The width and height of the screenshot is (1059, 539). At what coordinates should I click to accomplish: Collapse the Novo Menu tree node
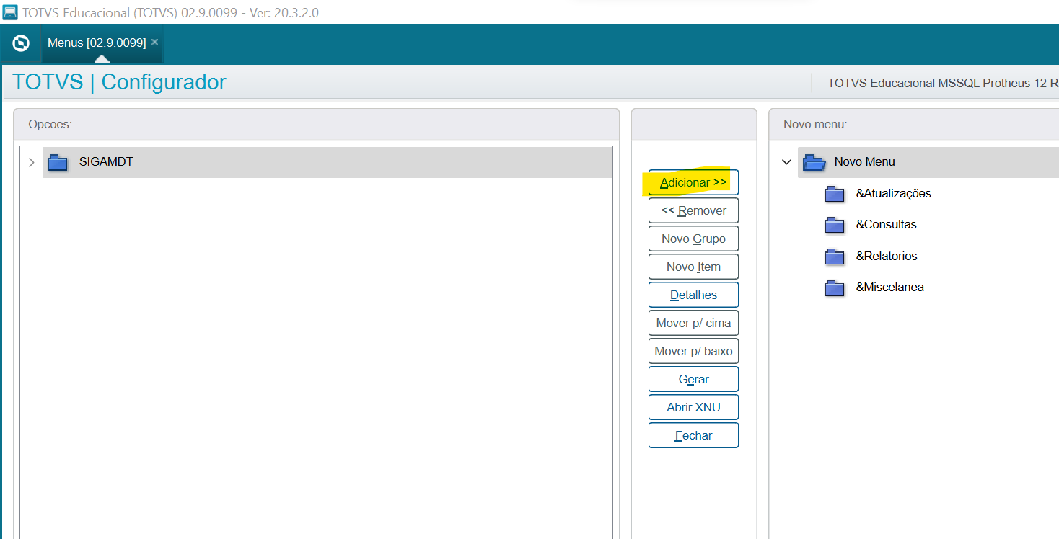click(x=787, y=162)
